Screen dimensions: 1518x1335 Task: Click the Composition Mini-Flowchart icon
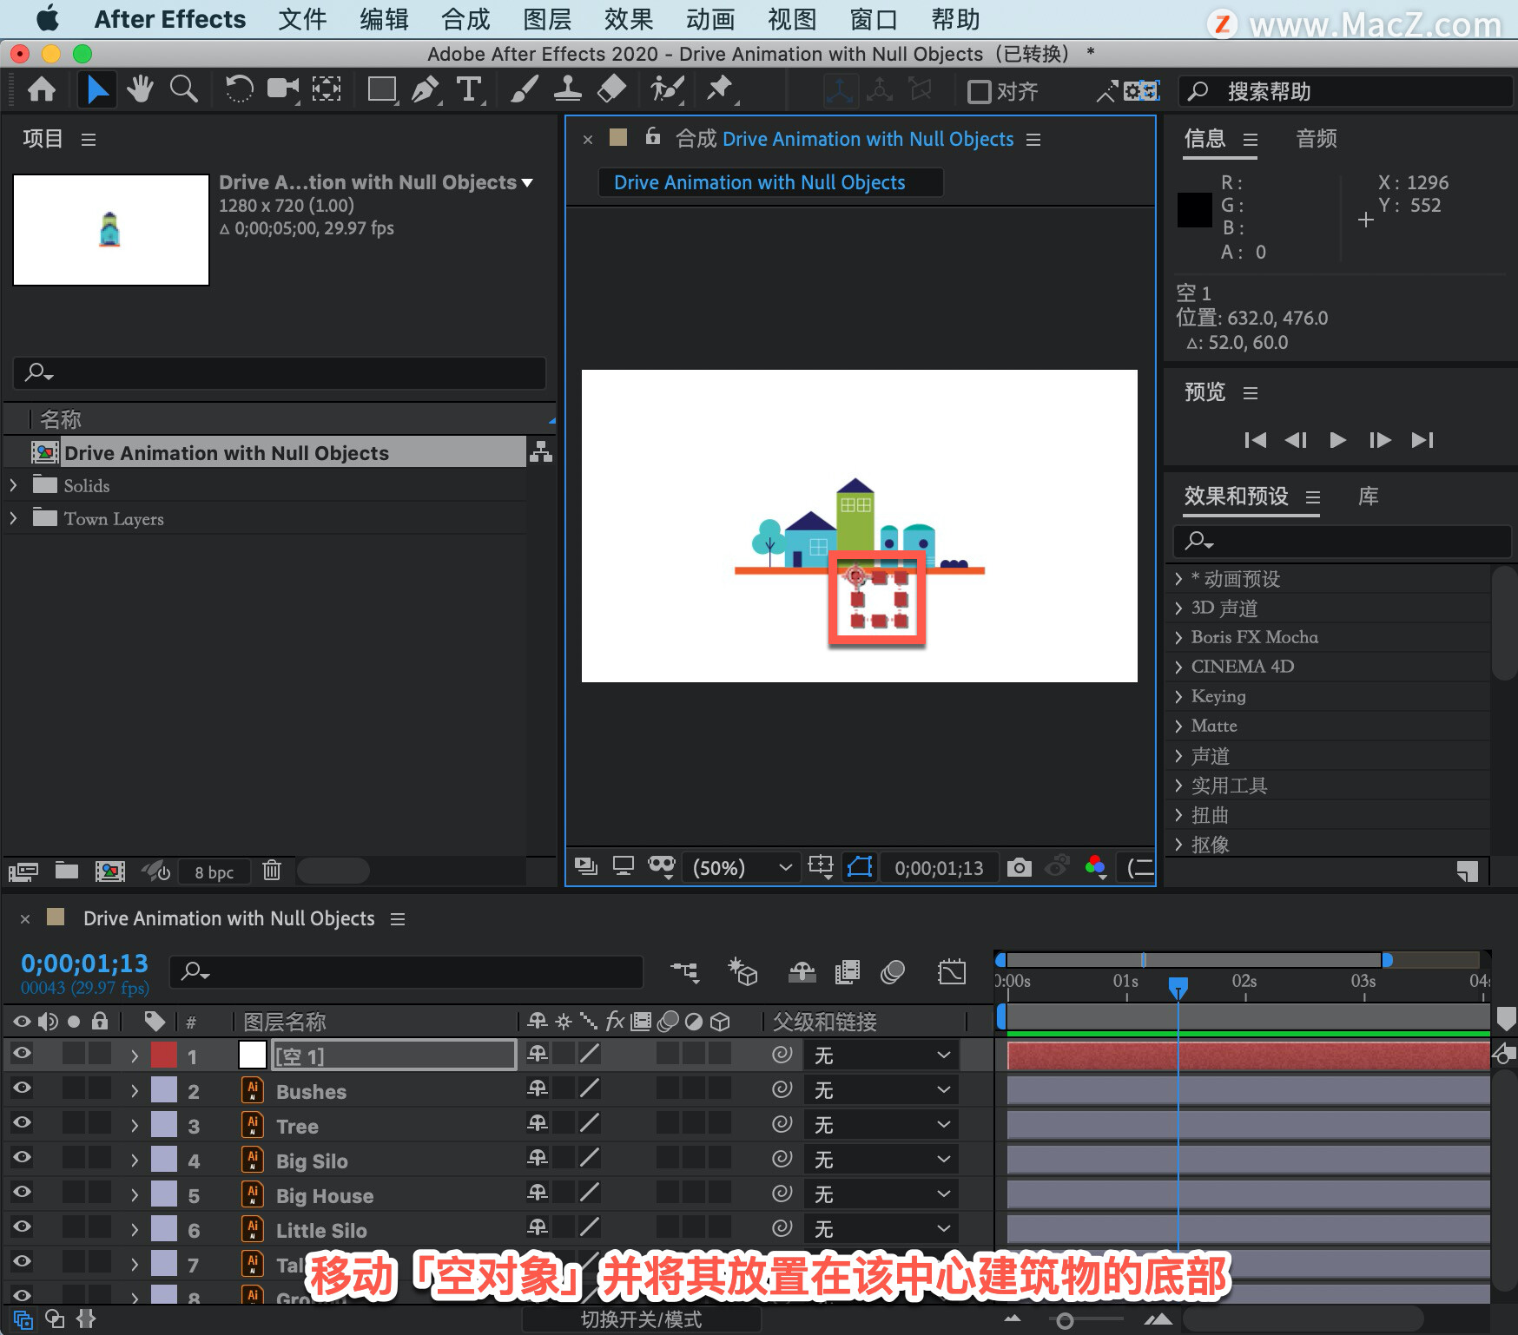pyautogui.click(x=685, y=972)
